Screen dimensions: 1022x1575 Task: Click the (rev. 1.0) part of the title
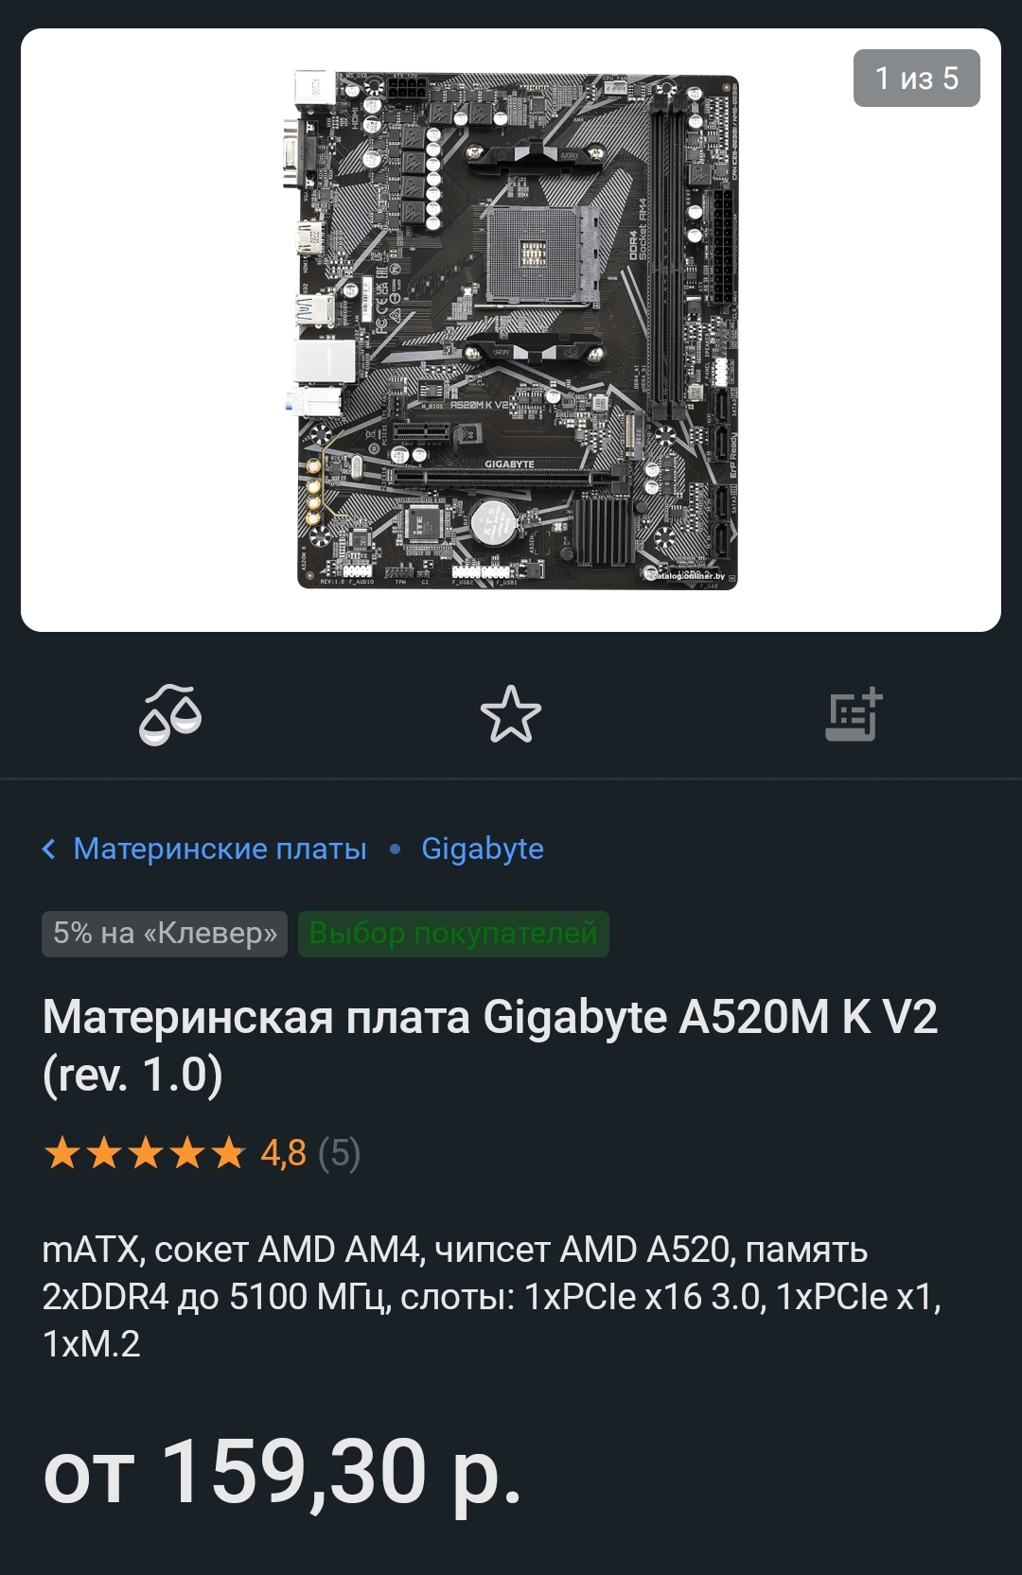(x=132, y=1075)
